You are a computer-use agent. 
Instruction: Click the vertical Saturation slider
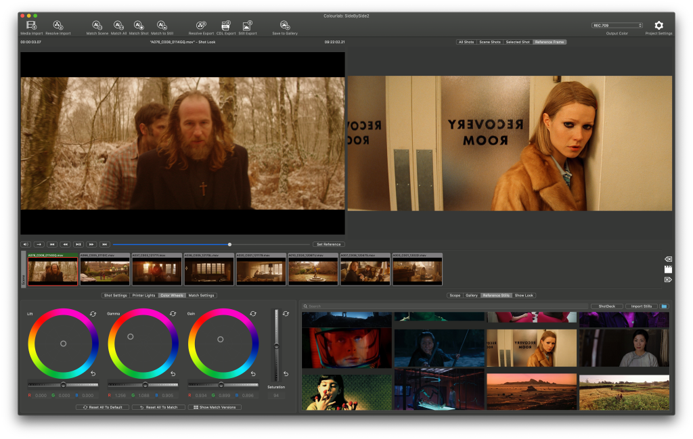click(x=276, y=346)
